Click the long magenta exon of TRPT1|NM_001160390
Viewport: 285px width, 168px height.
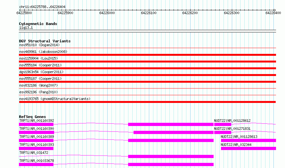coord(174,132)
